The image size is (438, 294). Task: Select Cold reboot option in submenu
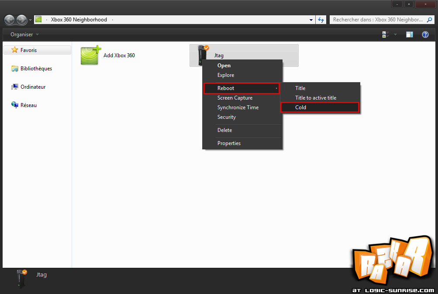pos(320,107)
